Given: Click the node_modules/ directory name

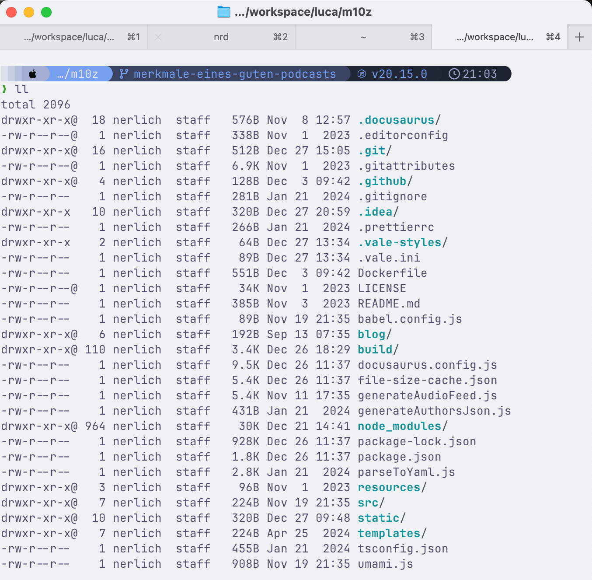Looking at the screenshot, I should (x=403, y=426).
